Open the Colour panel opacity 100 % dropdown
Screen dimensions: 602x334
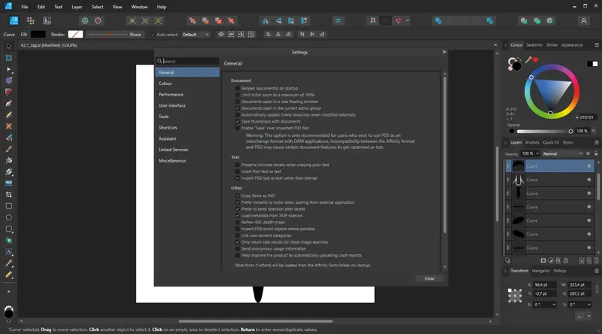(x=593, y=131)
